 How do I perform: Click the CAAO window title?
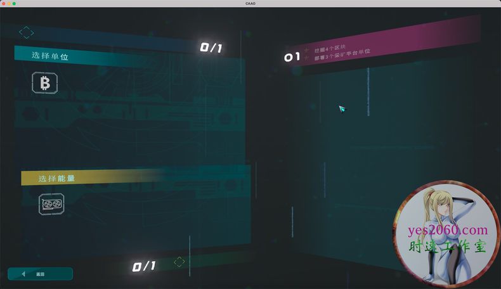(x=251, y=4)
